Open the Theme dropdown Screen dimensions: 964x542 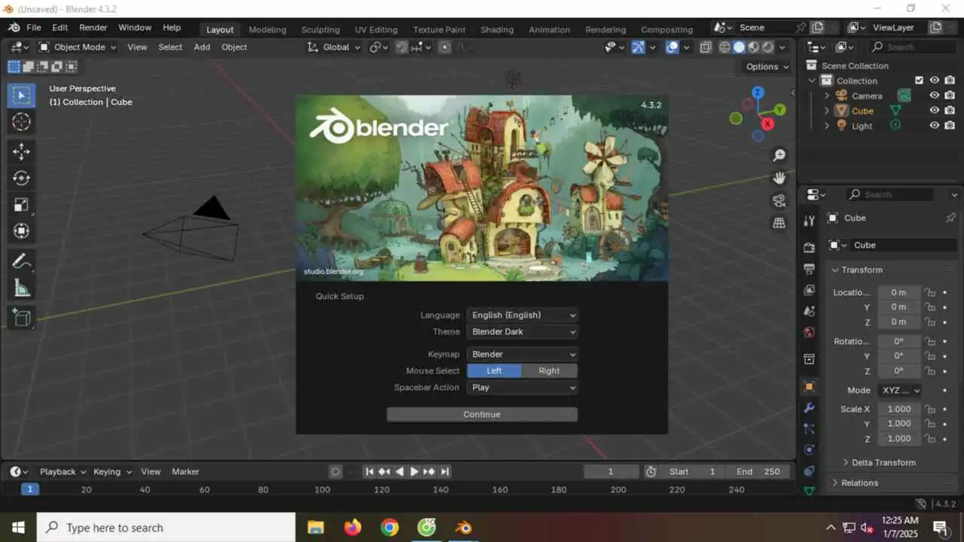click(522, 331)
